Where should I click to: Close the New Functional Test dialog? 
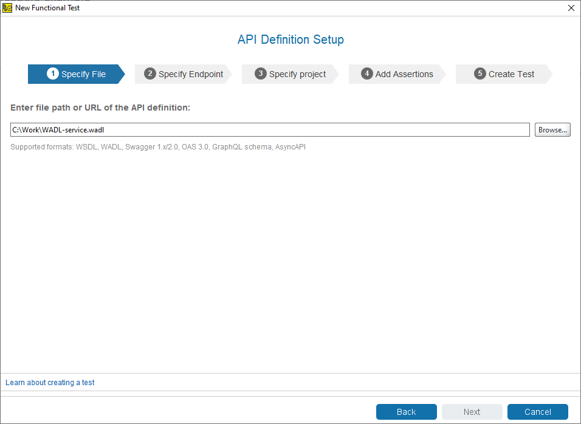[x=571, y=8]
